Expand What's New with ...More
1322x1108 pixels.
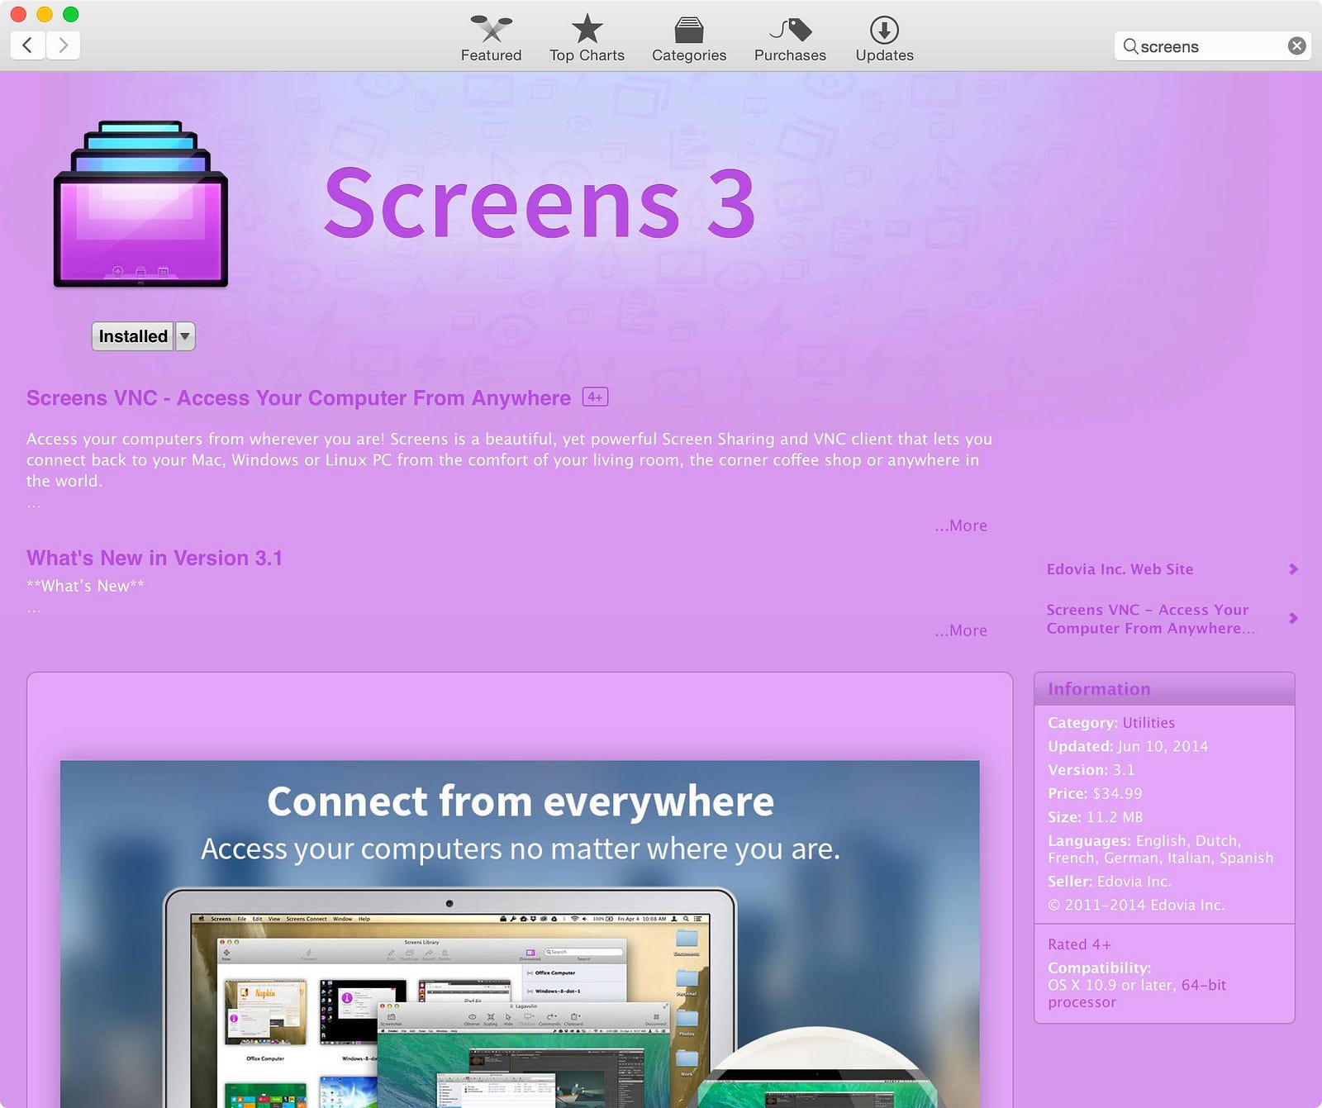click(961, 630)
